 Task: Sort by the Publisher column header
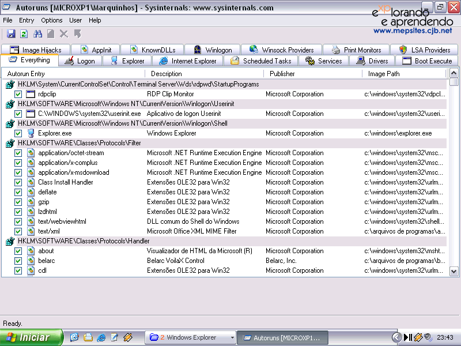(313, 74)
